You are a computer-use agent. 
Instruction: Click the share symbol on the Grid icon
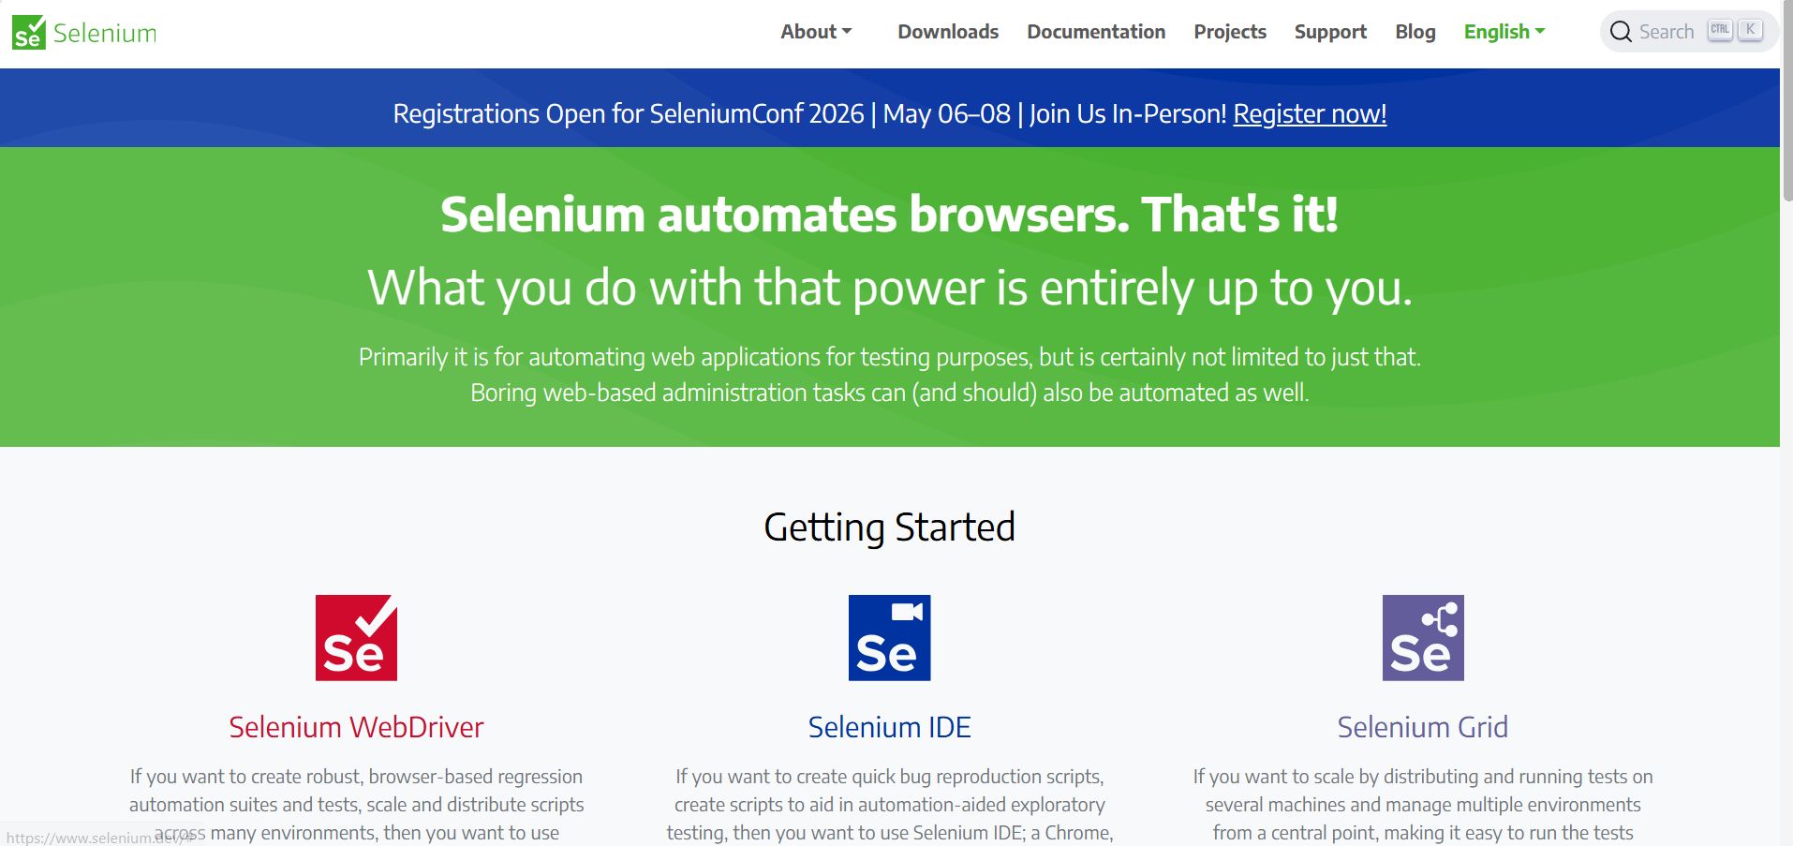pos(1440,618)
